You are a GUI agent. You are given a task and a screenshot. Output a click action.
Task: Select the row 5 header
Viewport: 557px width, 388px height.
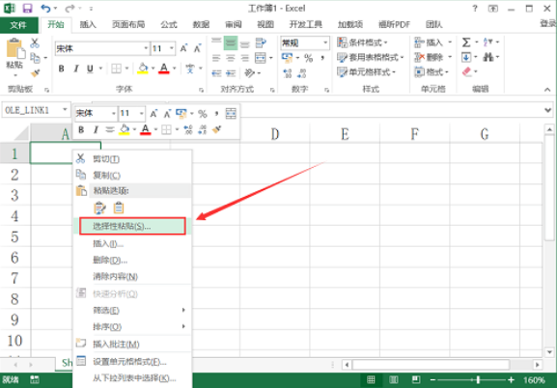(14, 236)
